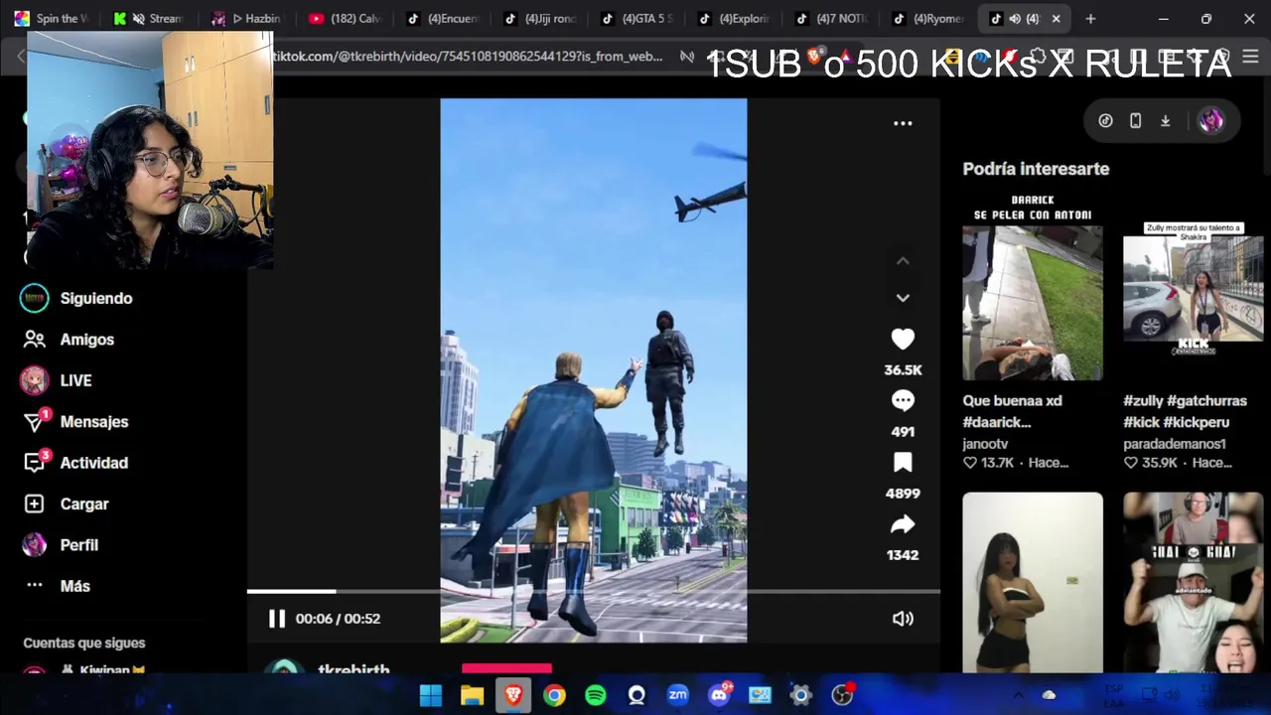
Task: Close the active TikTok browser tab
Action: 1056,19
